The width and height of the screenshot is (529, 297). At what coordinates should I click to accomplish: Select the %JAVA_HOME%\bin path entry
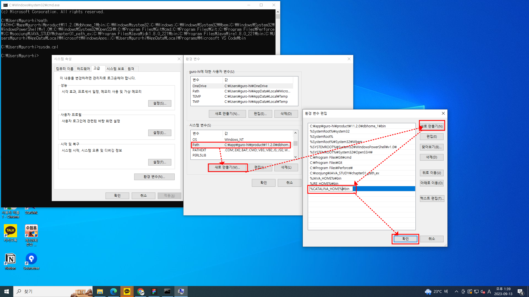(325, 178)
